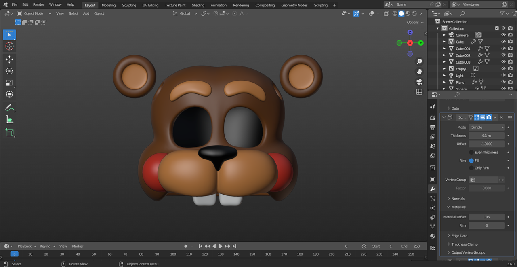Expand the Cube.002 tree item
Screen dimensions: 517x267
pos(444,55)
